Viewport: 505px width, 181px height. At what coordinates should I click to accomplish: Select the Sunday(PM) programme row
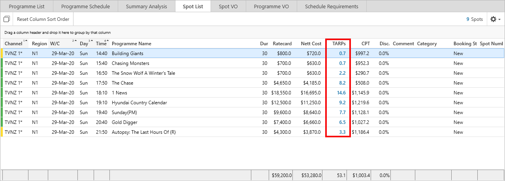click(253, 113)
